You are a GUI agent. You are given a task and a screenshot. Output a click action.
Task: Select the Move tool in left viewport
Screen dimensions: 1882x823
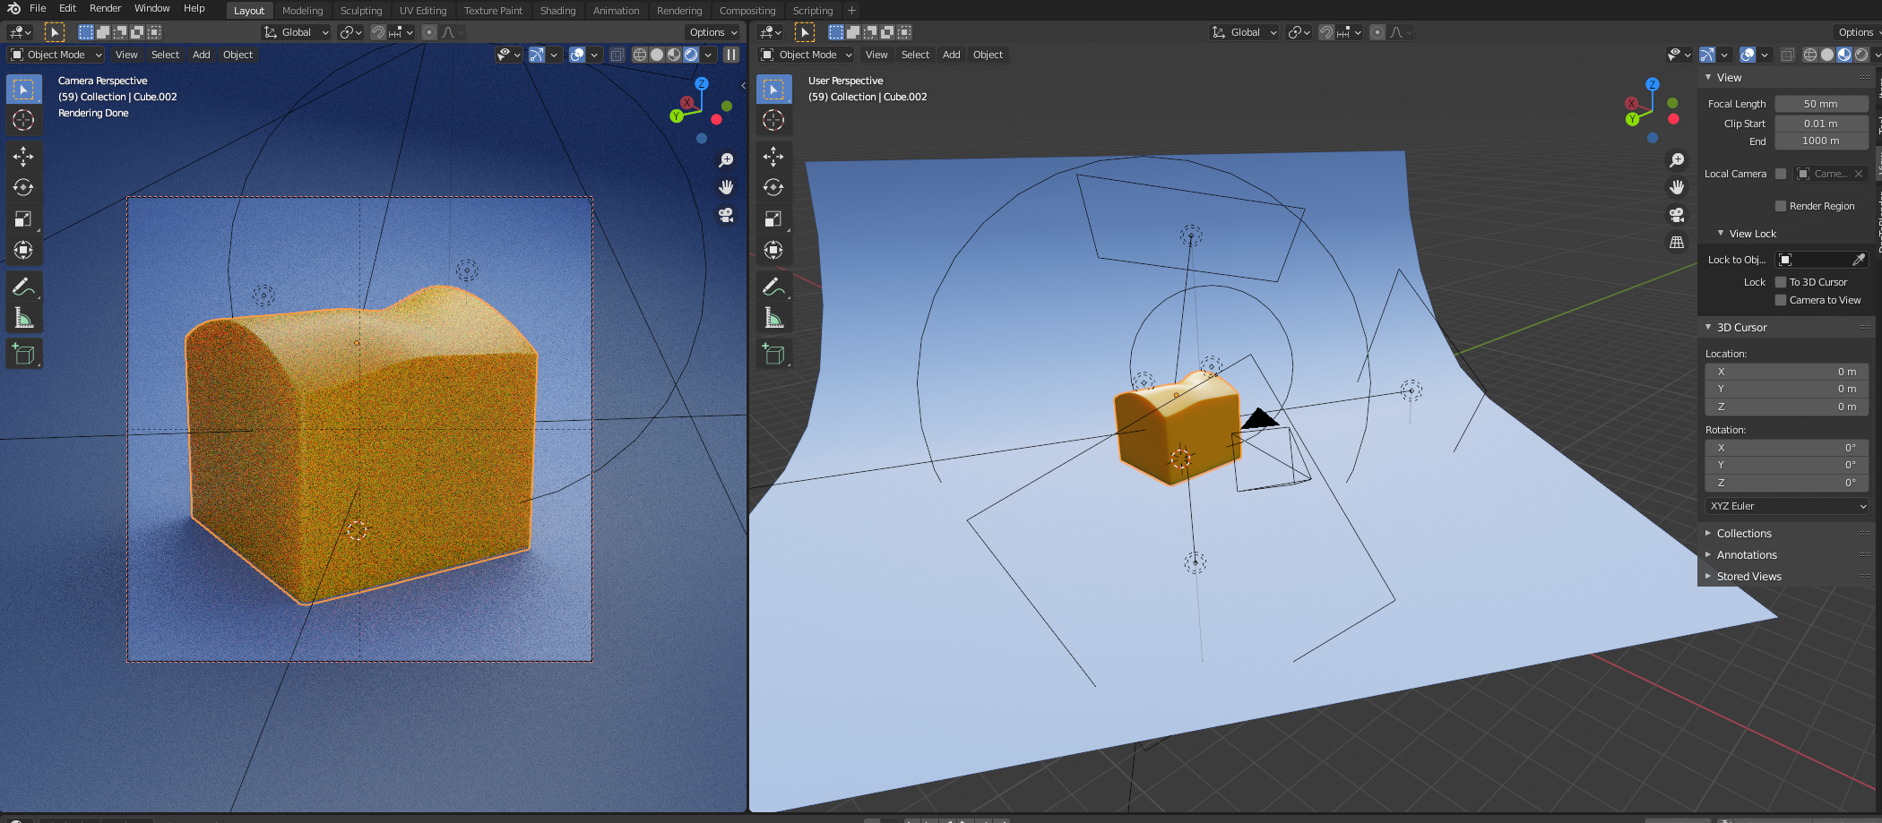(x=23, y=157)
